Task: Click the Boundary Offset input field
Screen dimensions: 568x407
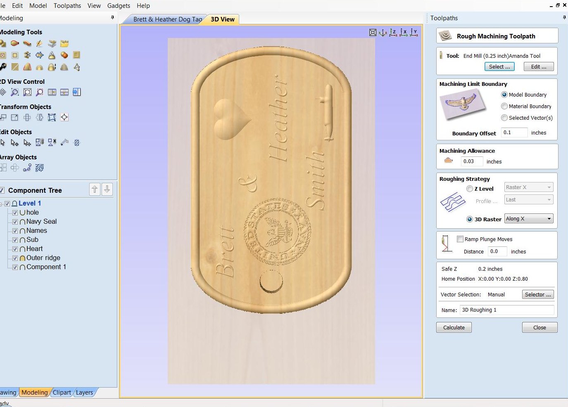Action: tap(514, 133)
